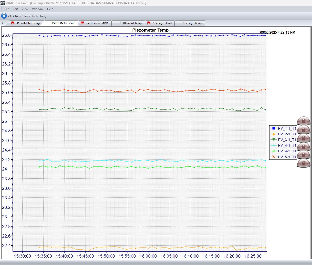
Task: Click the second alarm lamp from the top
Action: coord(304,129)
